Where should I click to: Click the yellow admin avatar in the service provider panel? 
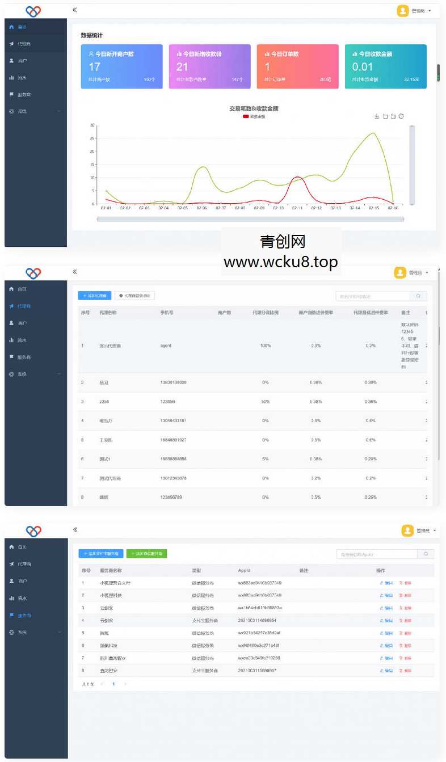(407, 531)
